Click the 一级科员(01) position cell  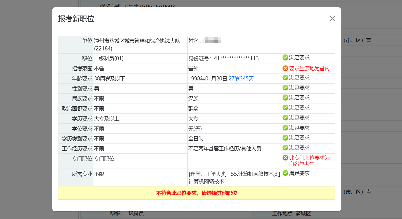[x=109, y=58]
